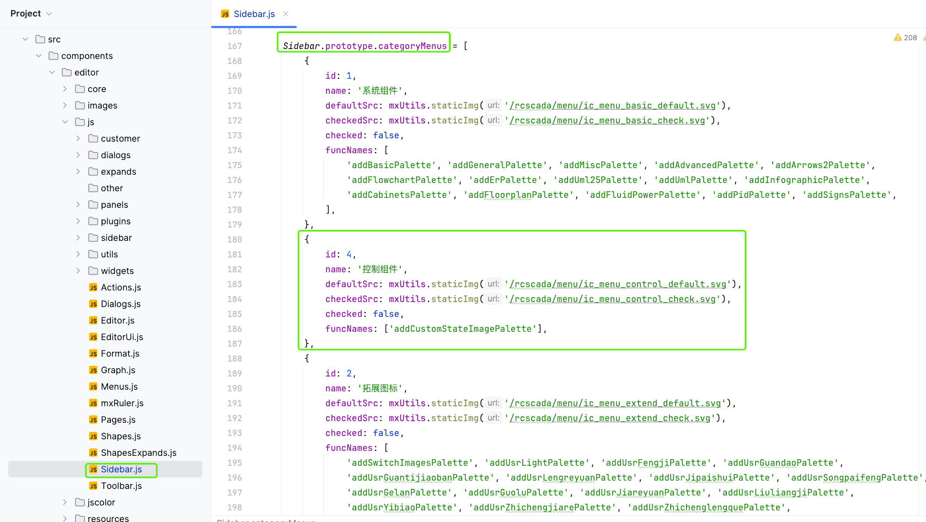Open the ic_menu_basic_check.svg path link
The image size is (926, 522).
click(607, 120)
